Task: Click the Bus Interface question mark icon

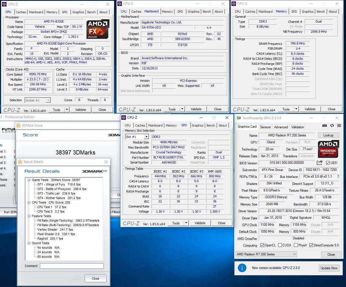Action: coord(338,176)
